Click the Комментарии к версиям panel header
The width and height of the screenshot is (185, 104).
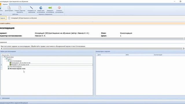(103, 51)
